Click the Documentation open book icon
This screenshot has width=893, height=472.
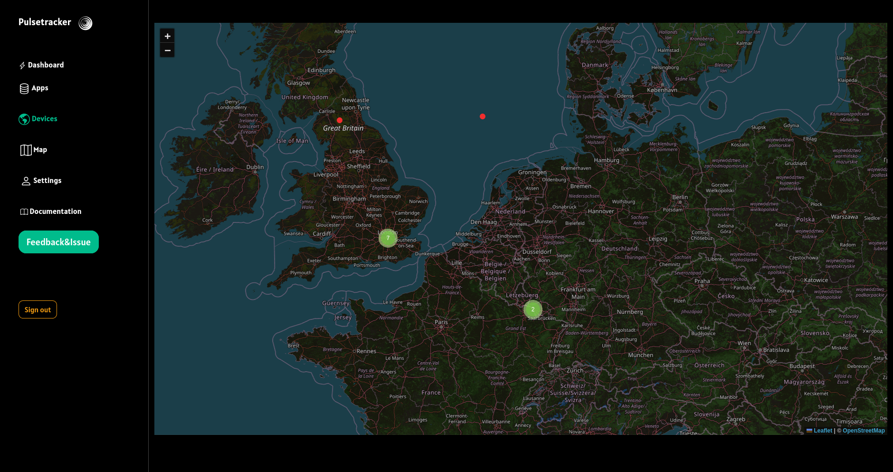(24, 212)
